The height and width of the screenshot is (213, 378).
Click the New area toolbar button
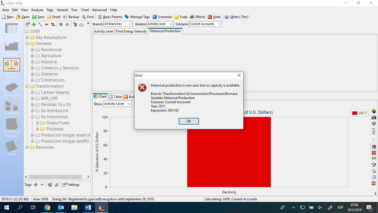click(x=8, y=17)
